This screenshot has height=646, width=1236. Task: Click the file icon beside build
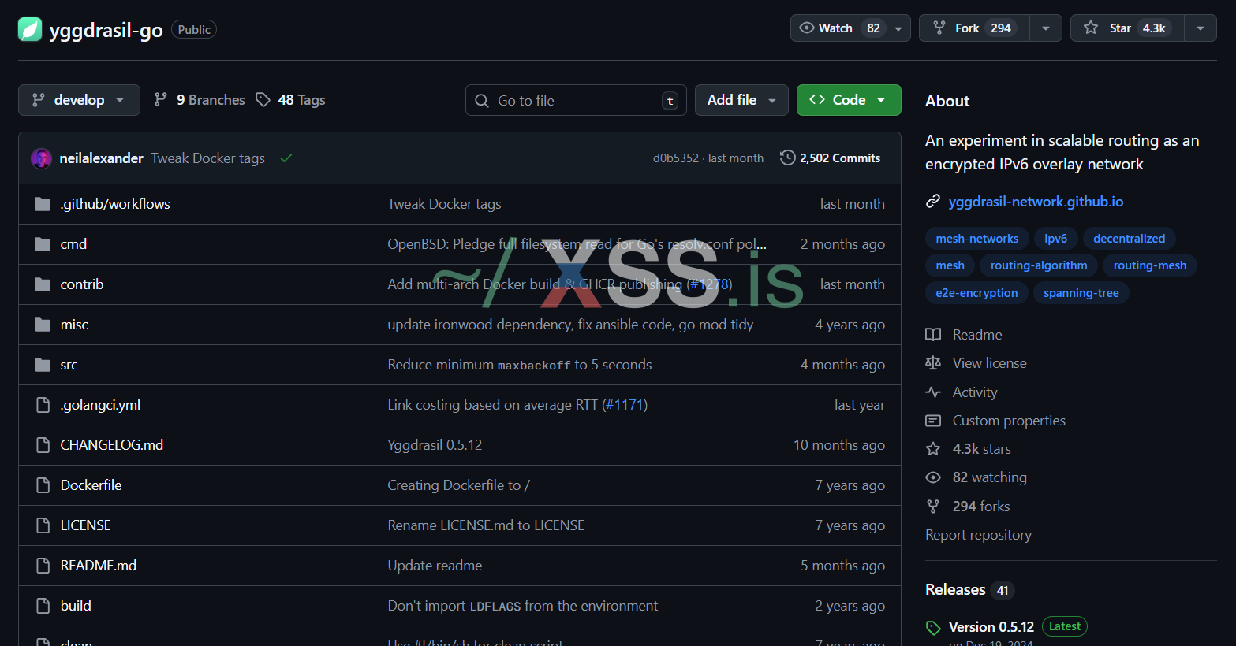43,606
